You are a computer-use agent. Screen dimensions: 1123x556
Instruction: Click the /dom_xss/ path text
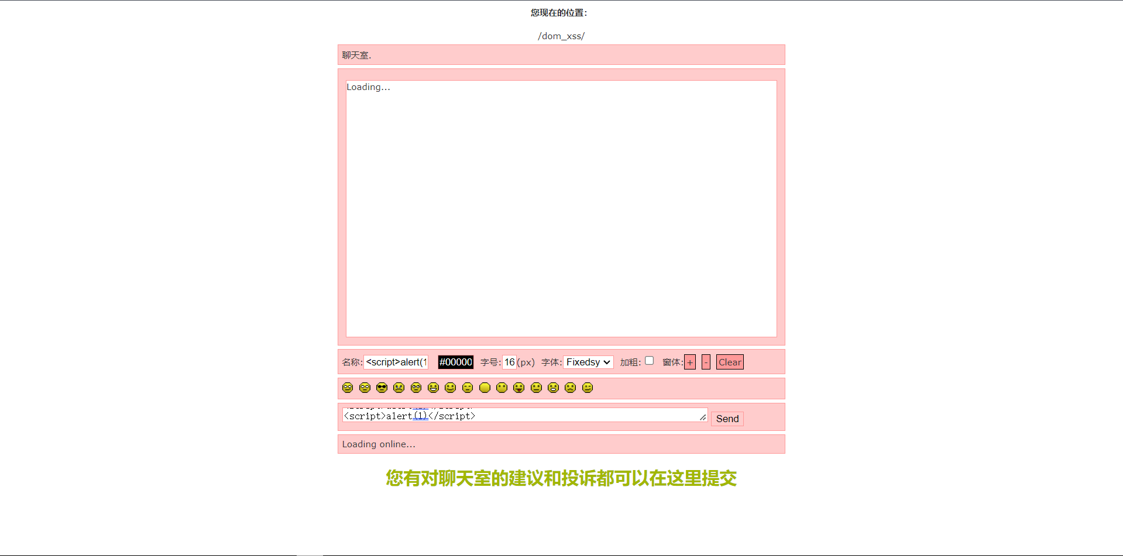click(561, 36)
